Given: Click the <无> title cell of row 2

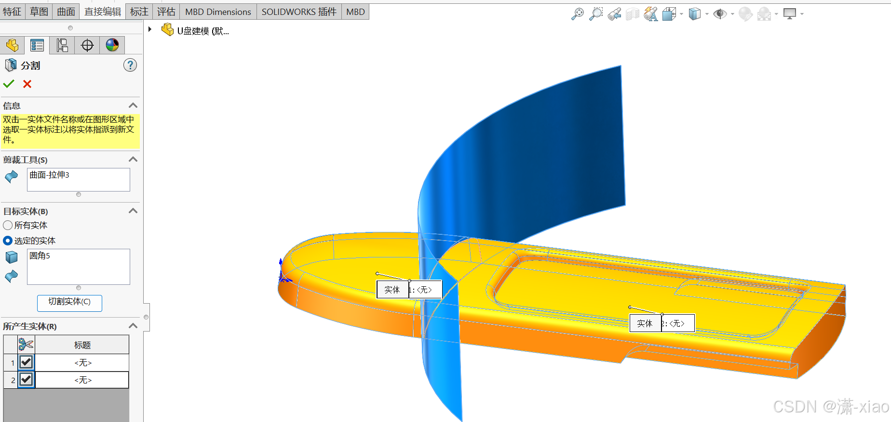Looking at the screenshot, I should pos(82,380).
